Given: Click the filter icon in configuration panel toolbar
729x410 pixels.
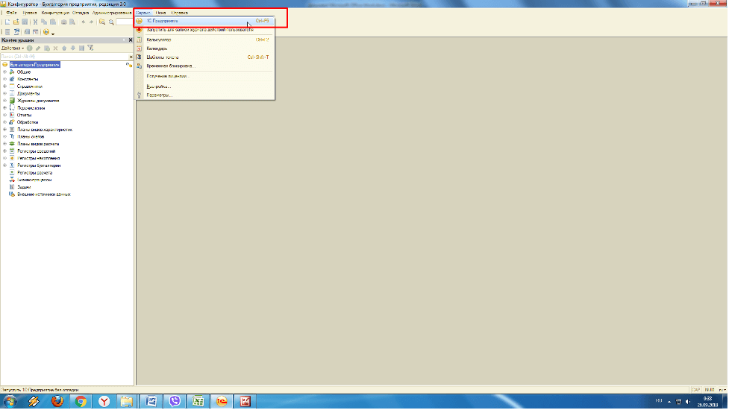Looking at the screenshot, I should tap(90, 48).
